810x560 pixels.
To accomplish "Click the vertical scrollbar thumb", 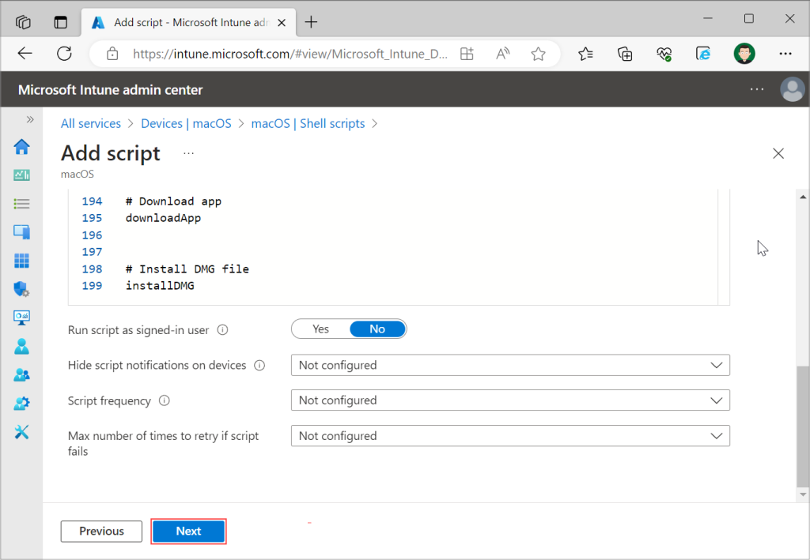I will click(802, 427).
